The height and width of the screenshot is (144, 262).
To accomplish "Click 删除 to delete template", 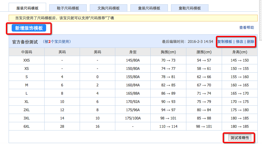I will [x=251, y=41].
